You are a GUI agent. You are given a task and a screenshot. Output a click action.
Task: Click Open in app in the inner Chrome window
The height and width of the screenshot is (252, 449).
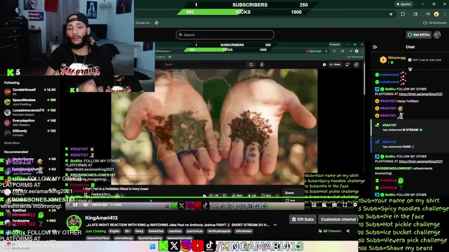[314, 51]
